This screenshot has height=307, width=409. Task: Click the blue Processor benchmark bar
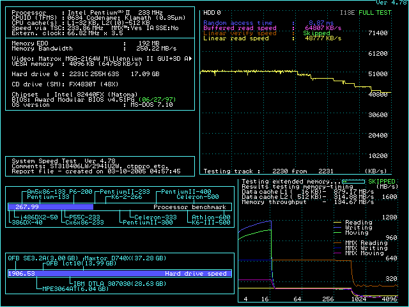[50, 207]
